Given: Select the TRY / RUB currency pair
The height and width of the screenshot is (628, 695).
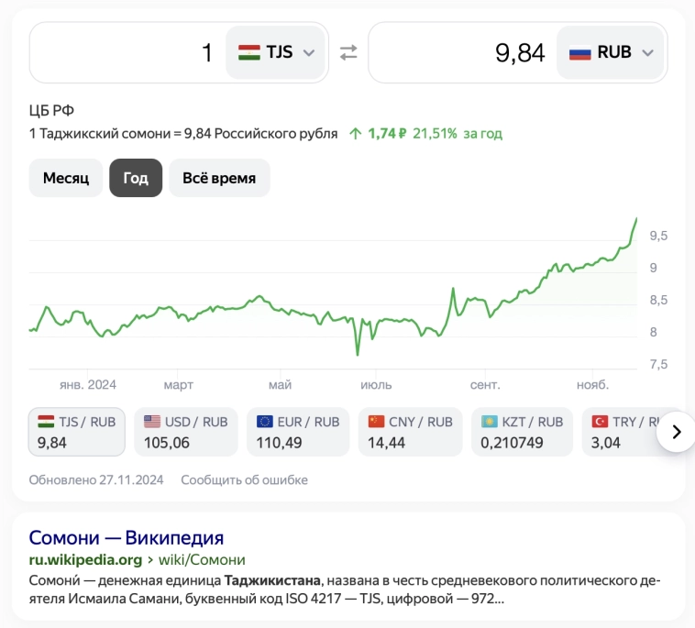Looking at the screenshot, I should pos(622,432).
